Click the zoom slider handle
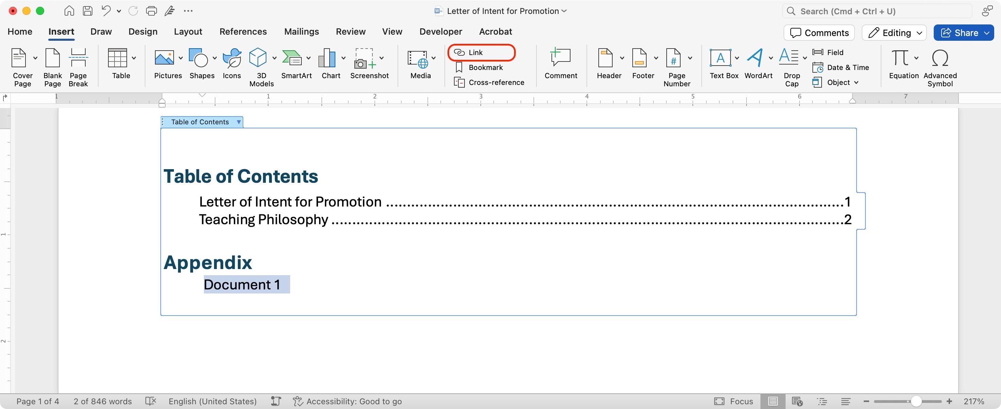Viewport: 1001px width, 409px height. pyautogui.click(x=916, y=401)
